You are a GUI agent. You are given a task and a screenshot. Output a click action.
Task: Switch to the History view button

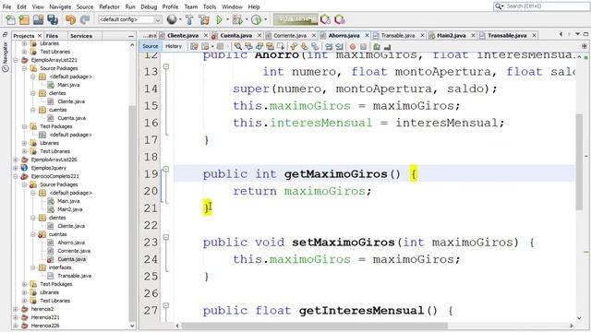tap(174, 46)
